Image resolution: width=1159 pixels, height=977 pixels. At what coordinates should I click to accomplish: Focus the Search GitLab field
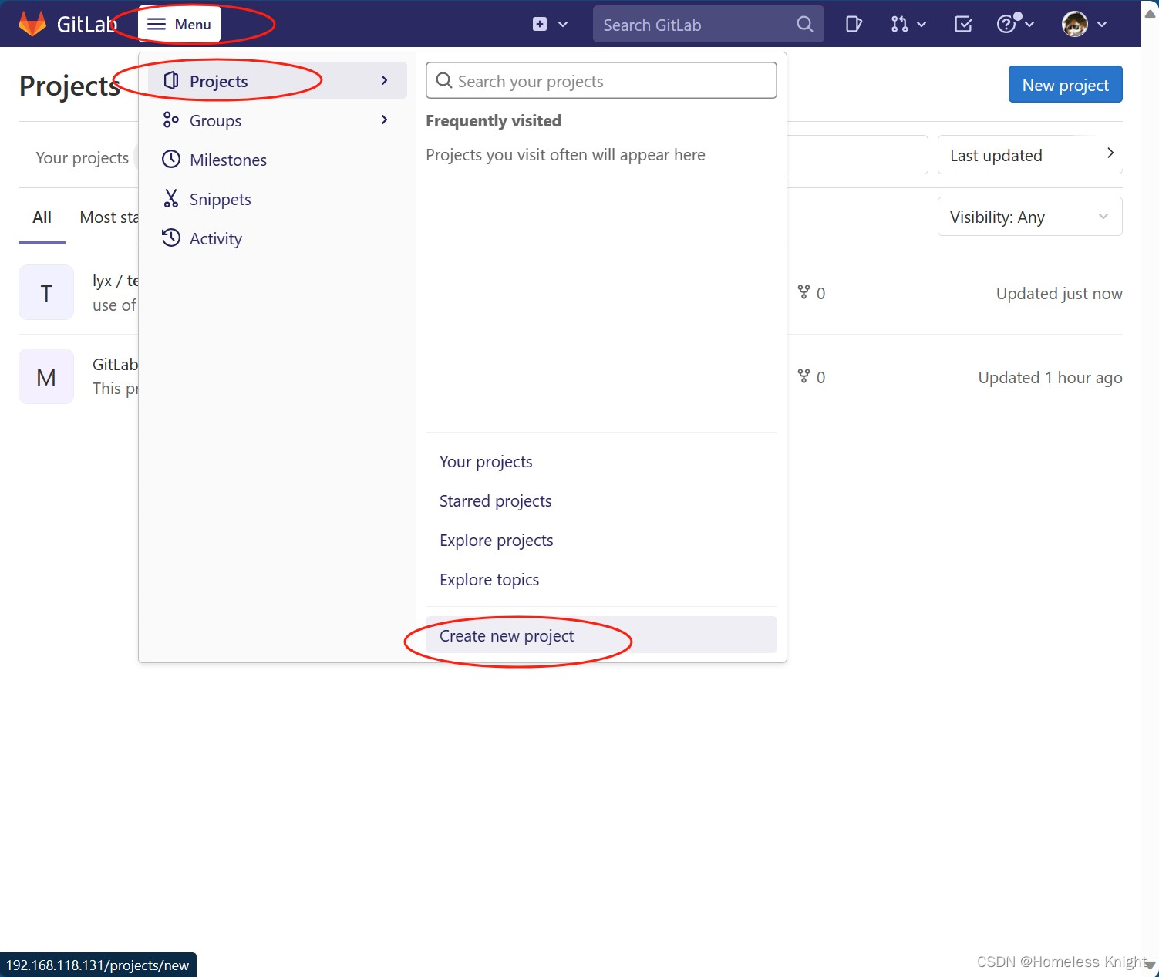pos(708,24)
